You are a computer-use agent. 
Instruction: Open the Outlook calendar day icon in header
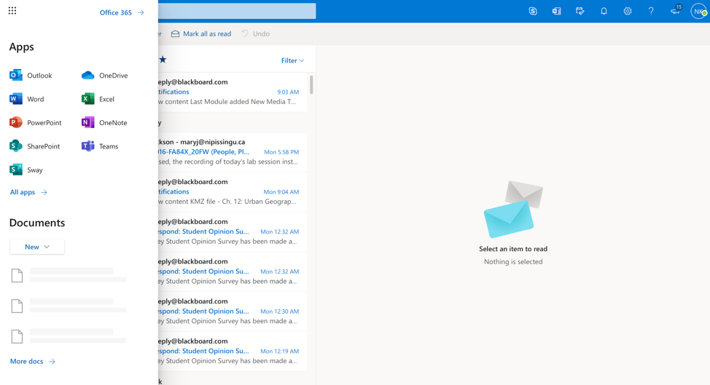click(556, 12)
